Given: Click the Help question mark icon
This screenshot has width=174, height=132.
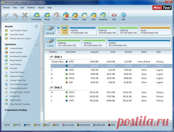Looking at the screenshot, I should 123,17.
